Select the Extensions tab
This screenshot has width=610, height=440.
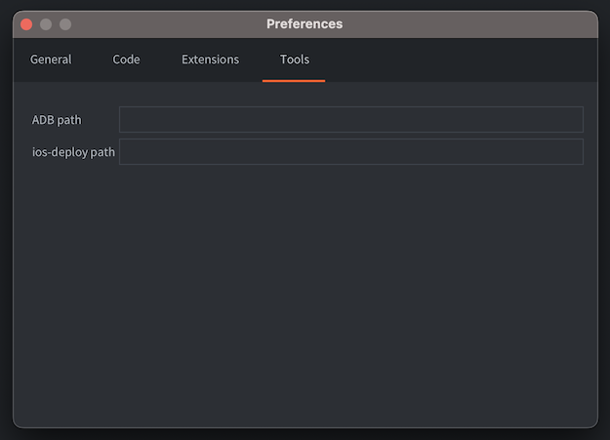[x=210, y=60]
